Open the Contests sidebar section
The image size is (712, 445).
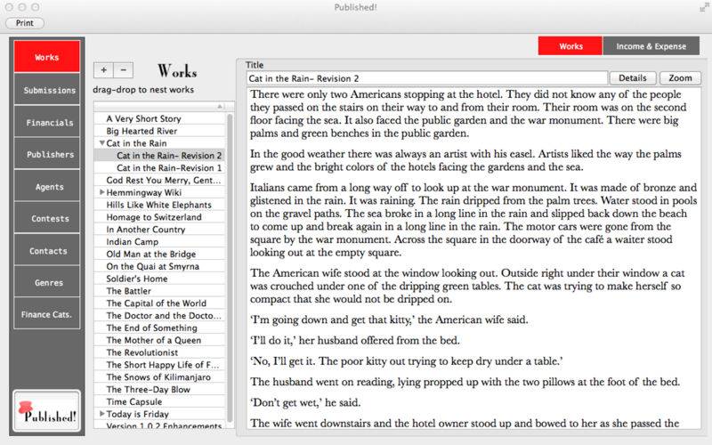pos(47,218)
